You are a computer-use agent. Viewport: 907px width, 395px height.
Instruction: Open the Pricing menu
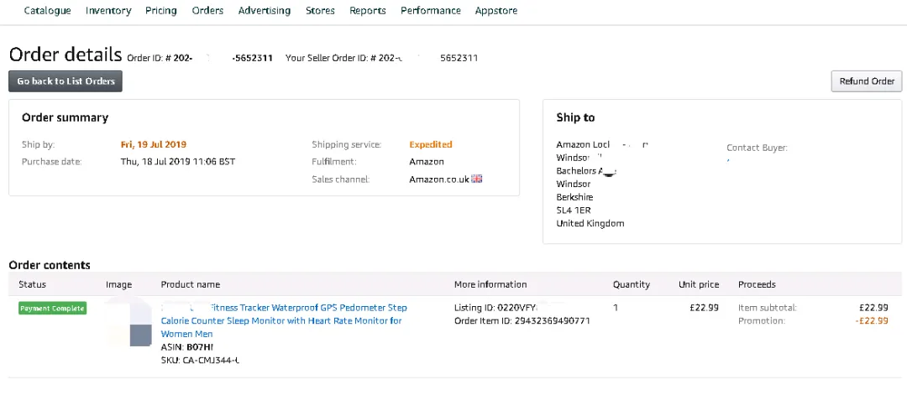160,10
